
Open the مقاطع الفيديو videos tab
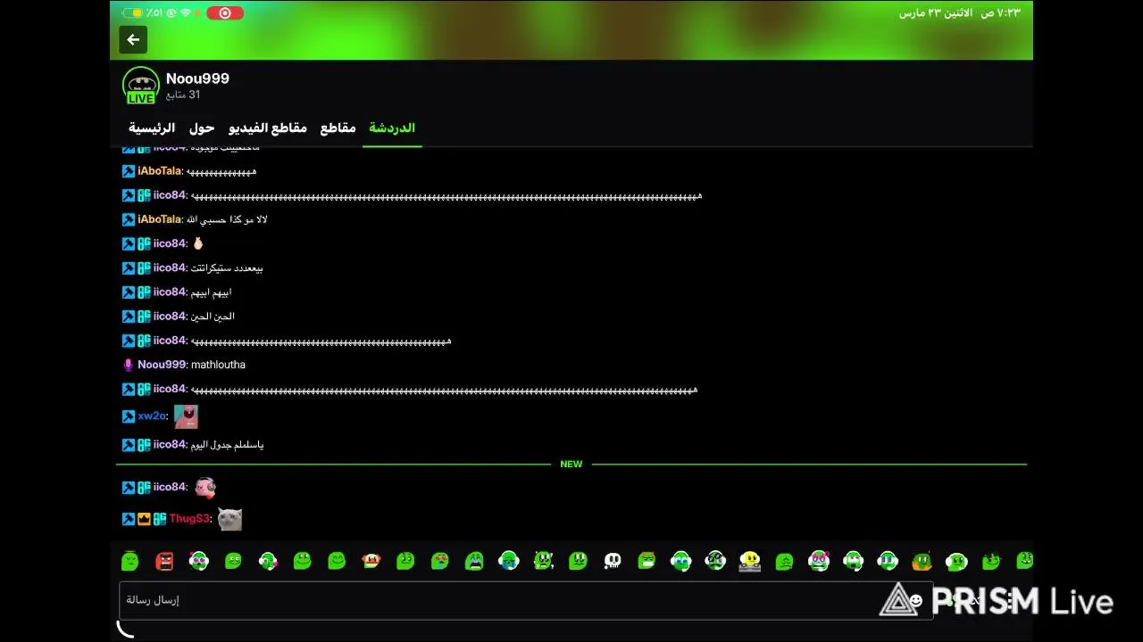[x=267, y=128]
